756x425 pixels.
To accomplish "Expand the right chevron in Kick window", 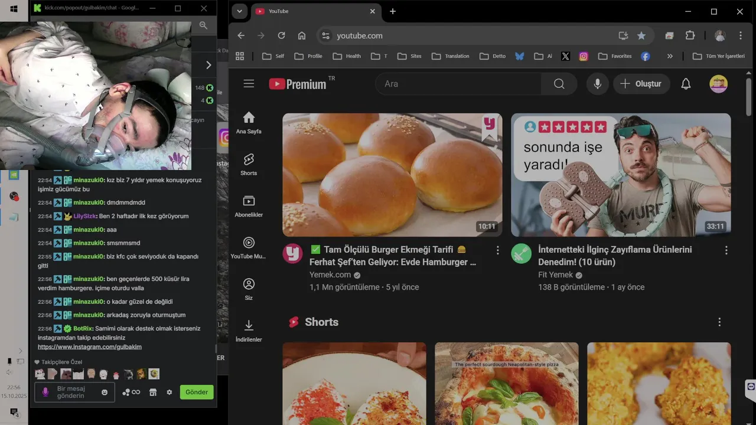I will click(x=208, y=65).
